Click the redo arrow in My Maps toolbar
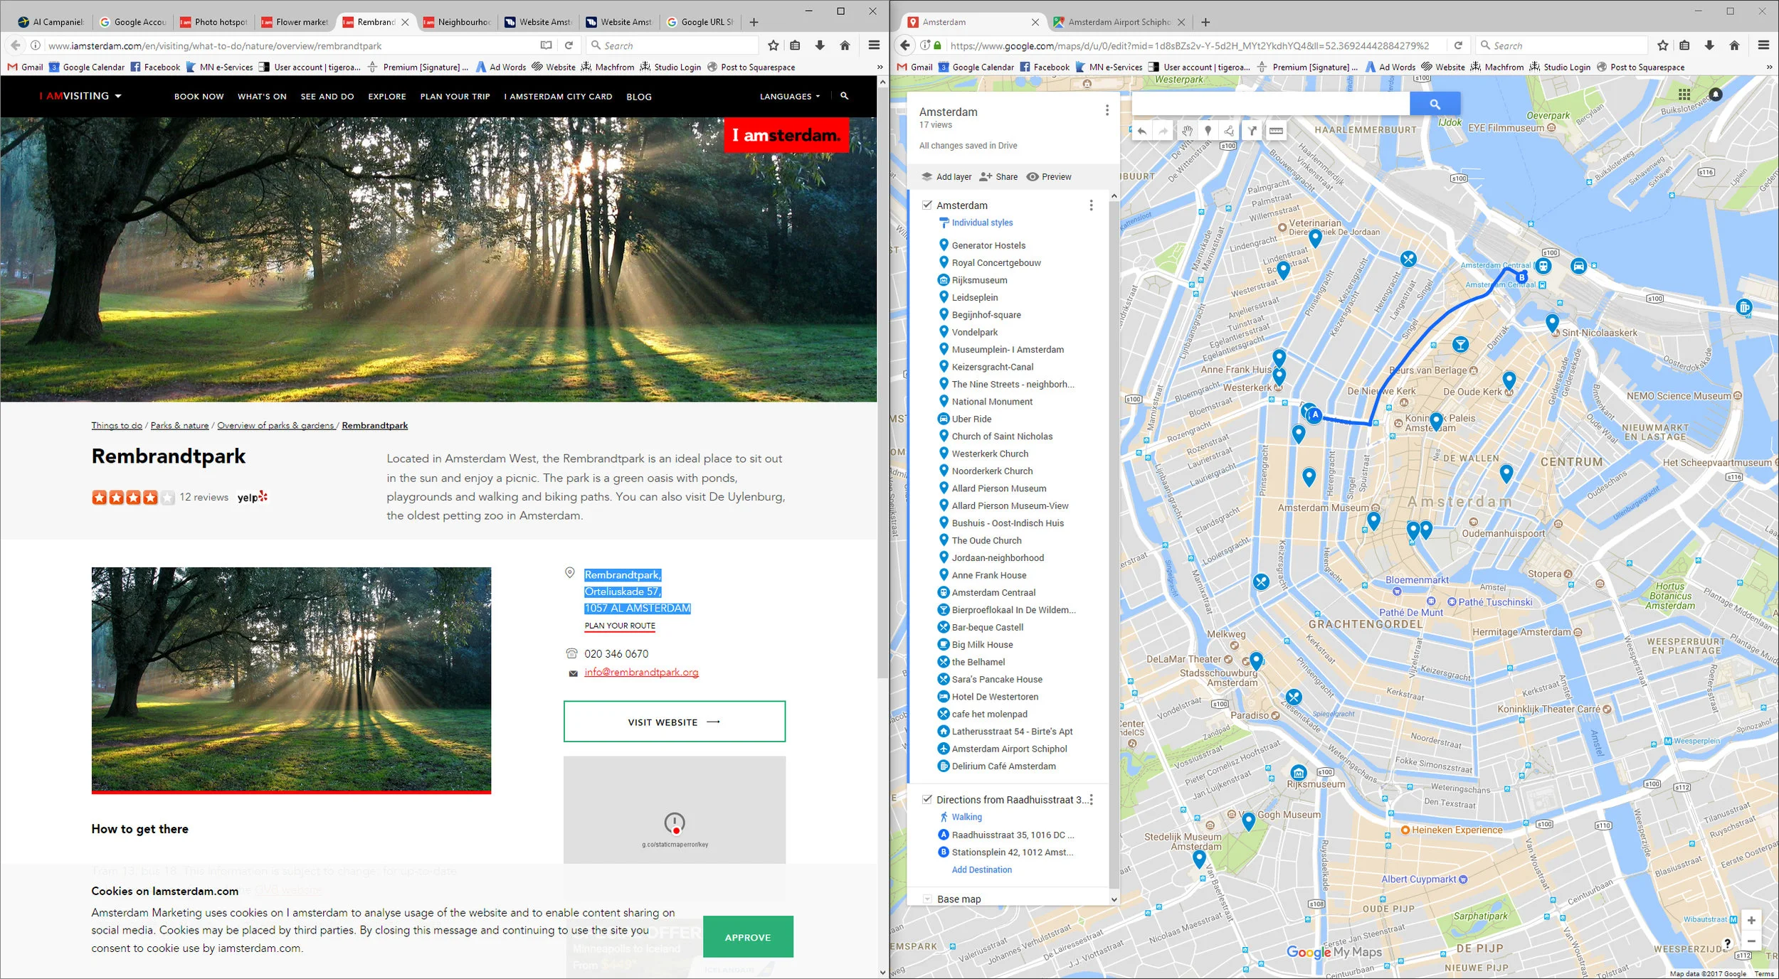The image size is (1779, 979). [1163, 131]
